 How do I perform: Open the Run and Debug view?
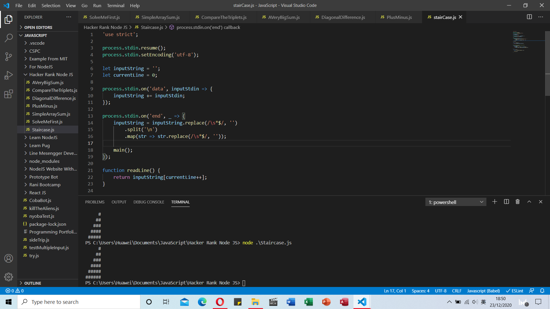tap(9, 75)
